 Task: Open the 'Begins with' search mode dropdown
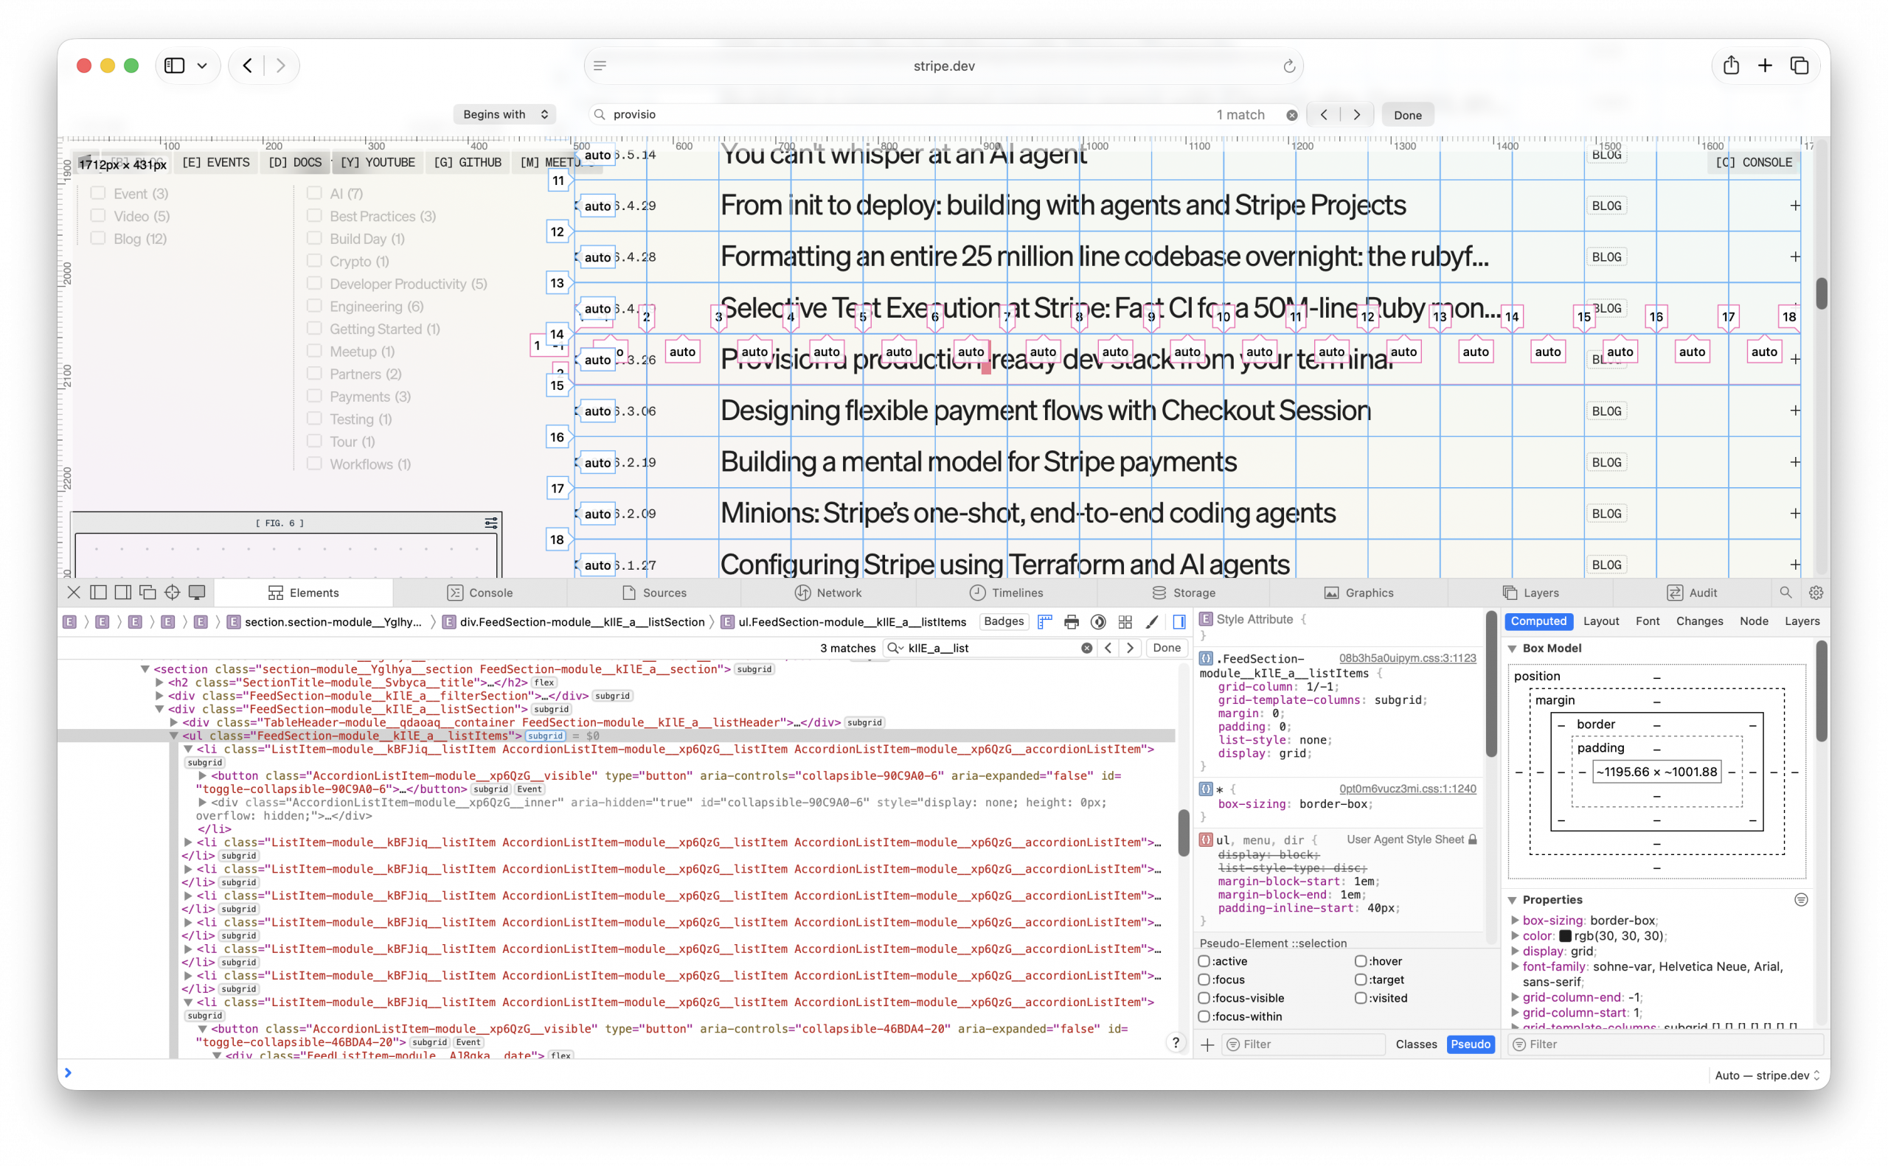click(x=504, y=114)
